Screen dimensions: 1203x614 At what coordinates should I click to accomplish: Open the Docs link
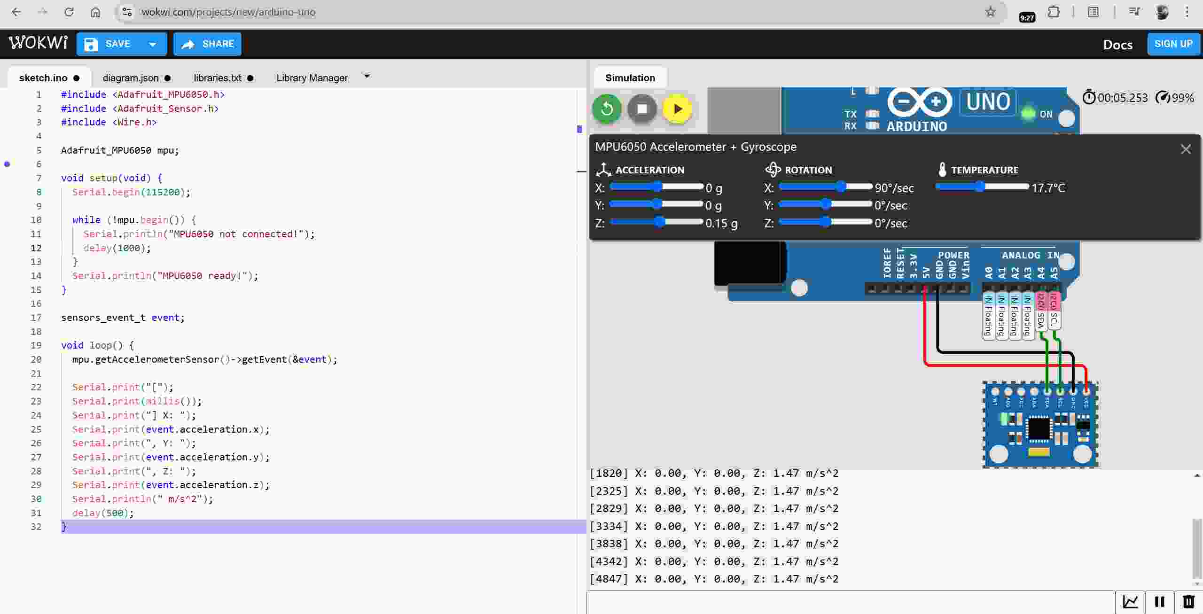1117,45
